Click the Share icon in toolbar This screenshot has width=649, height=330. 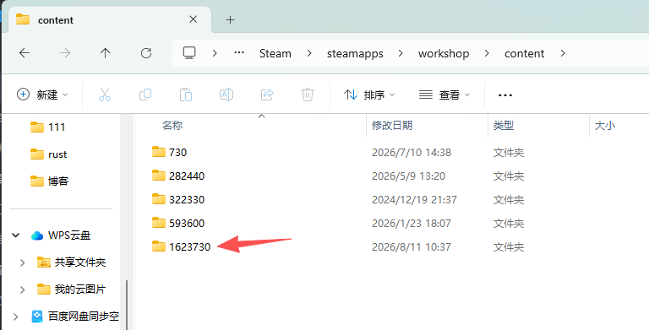267,95
